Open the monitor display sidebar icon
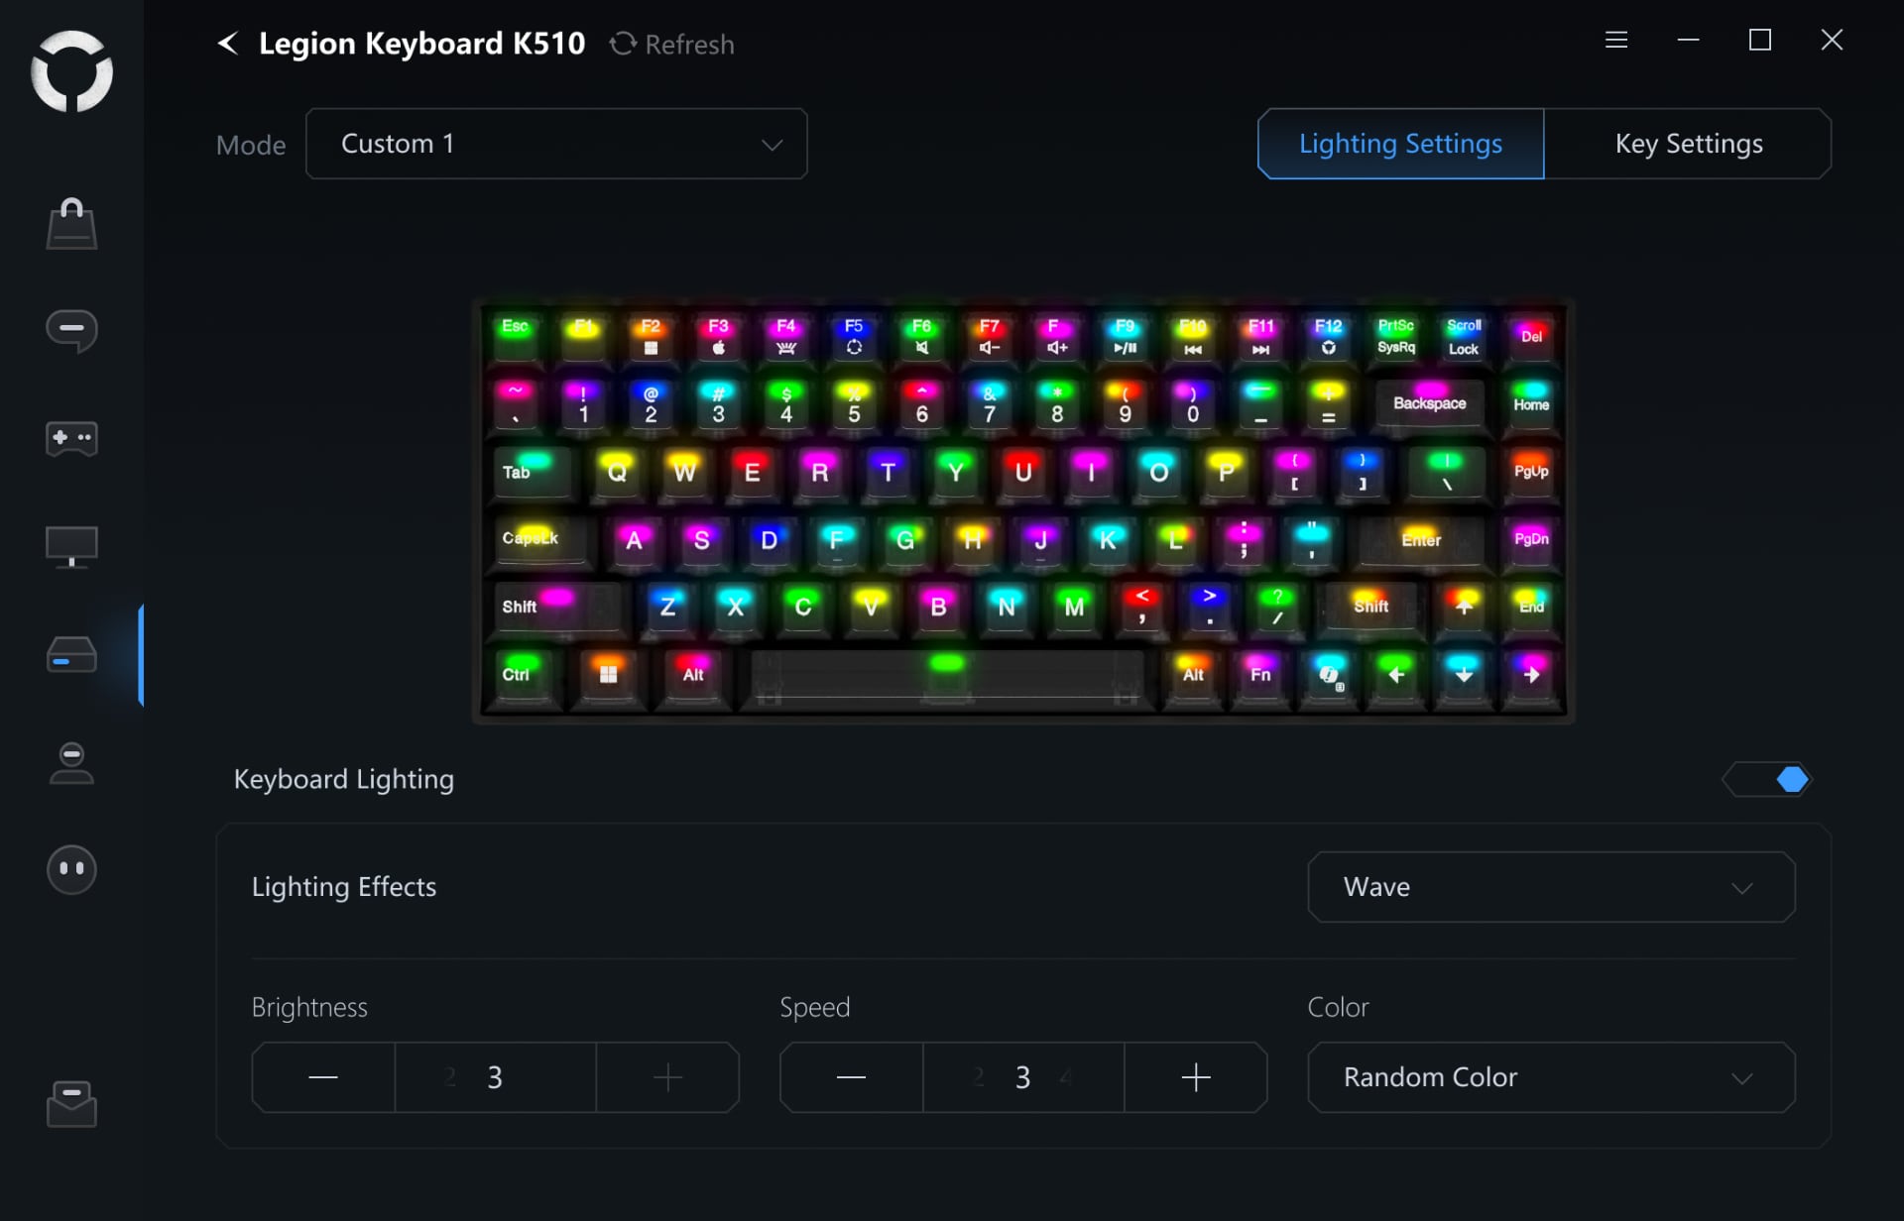 click(71, 547)
